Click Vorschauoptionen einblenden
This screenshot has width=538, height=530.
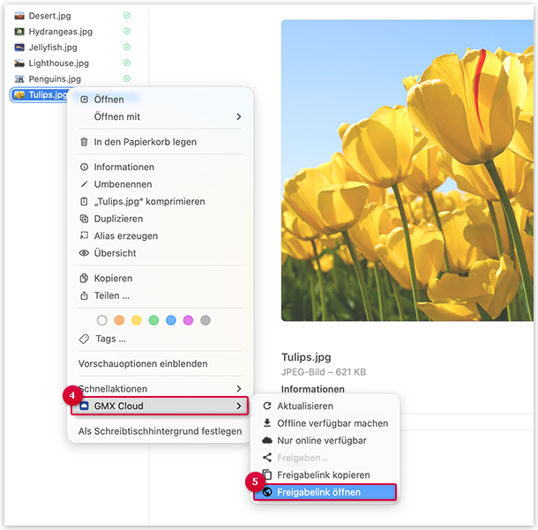pyautogui.click(x=143, y=363)
